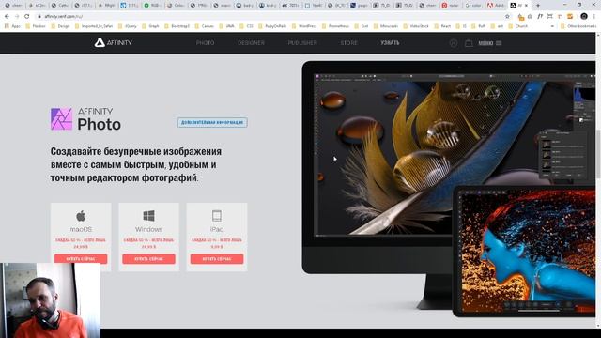601x338 pixels.
Task: Buy the iPad version now
Action: point(217,259)
